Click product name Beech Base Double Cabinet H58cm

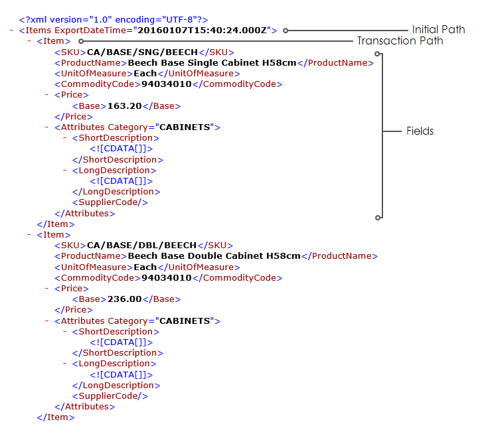pos(214,256)
